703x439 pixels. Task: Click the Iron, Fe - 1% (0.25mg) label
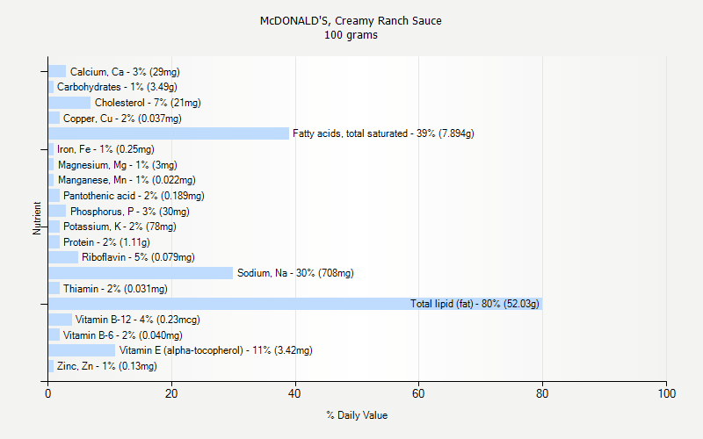tap(105, 149)
